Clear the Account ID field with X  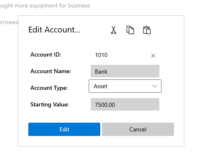click(x=153, y=56)
